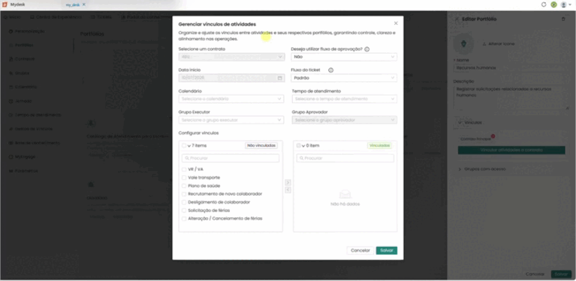Image resolution: width=576 pixels, height=281 pixels.
Task: Click the calendar icon in Data início field
Action: 279,78
